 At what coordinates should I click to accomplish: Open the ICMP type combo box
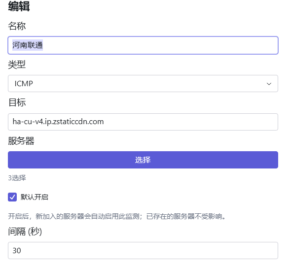[143, 84]
